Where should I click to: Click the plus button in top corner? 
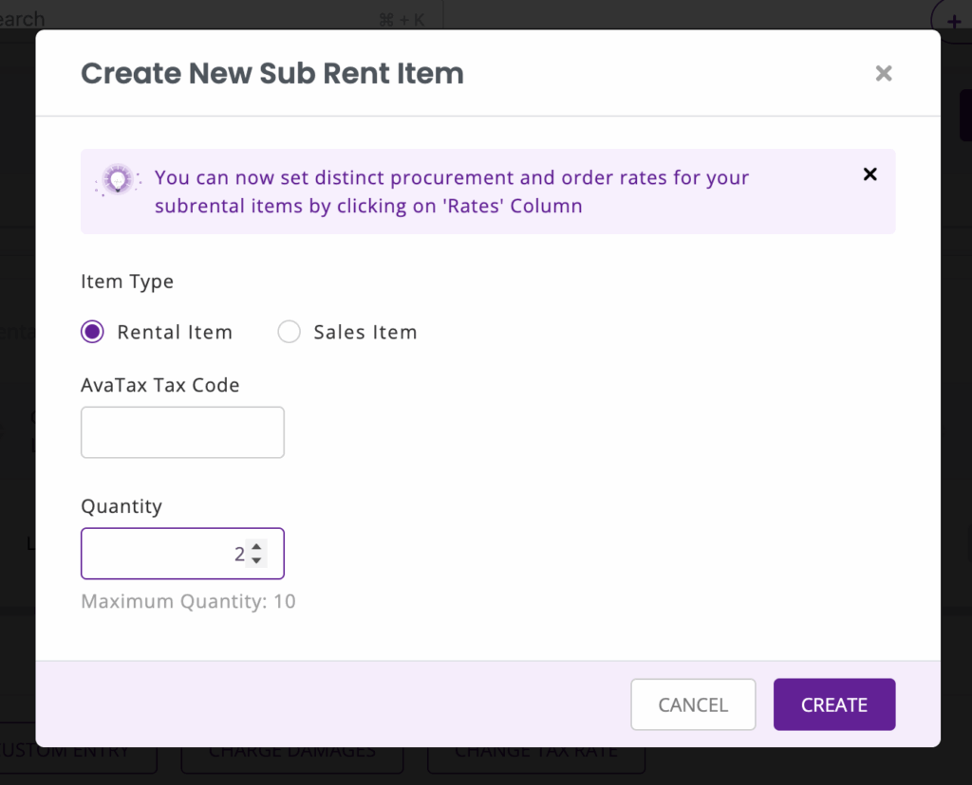[954, 20]
